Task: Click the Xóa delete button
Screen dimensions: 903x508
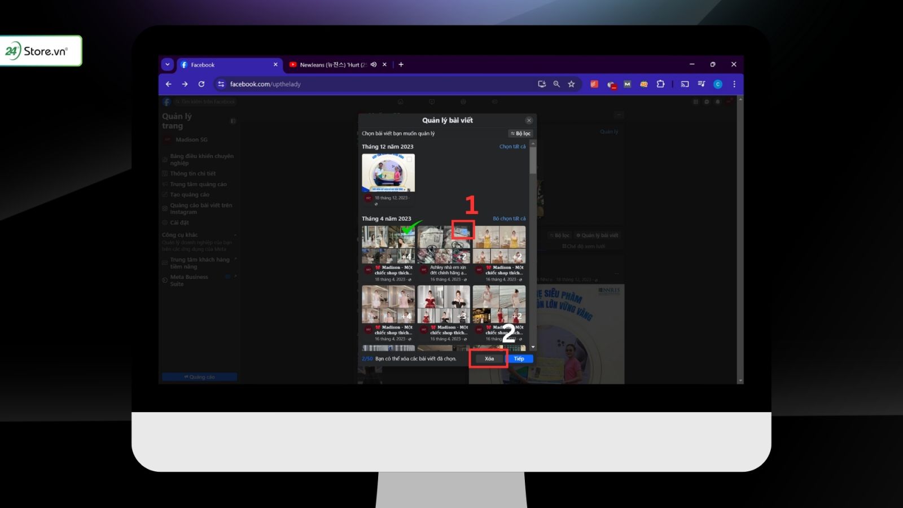Action: (489, 359)
